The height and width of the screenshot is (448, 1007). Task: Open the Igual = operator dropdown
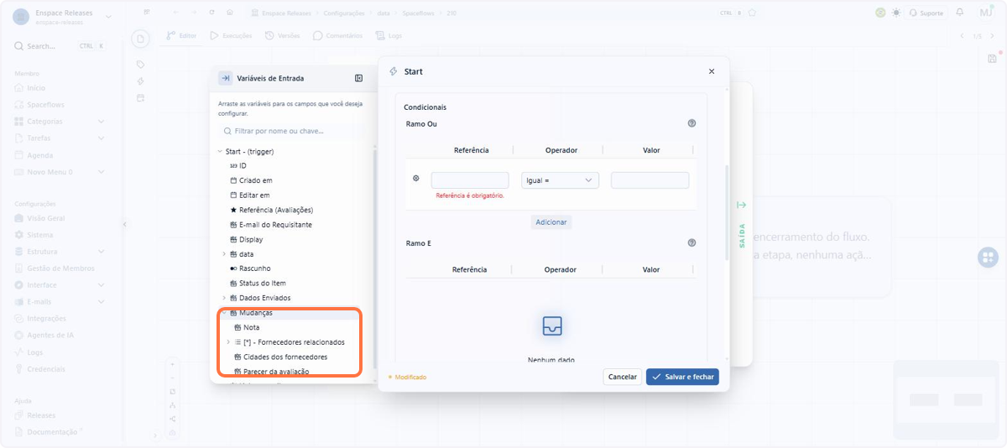[x=560, y=180]
